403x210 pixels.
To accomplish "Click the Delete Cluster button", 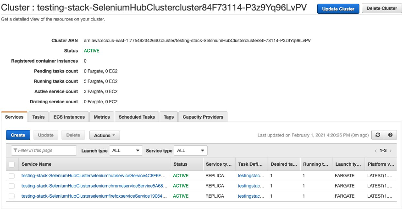I will tap(381, 8).
